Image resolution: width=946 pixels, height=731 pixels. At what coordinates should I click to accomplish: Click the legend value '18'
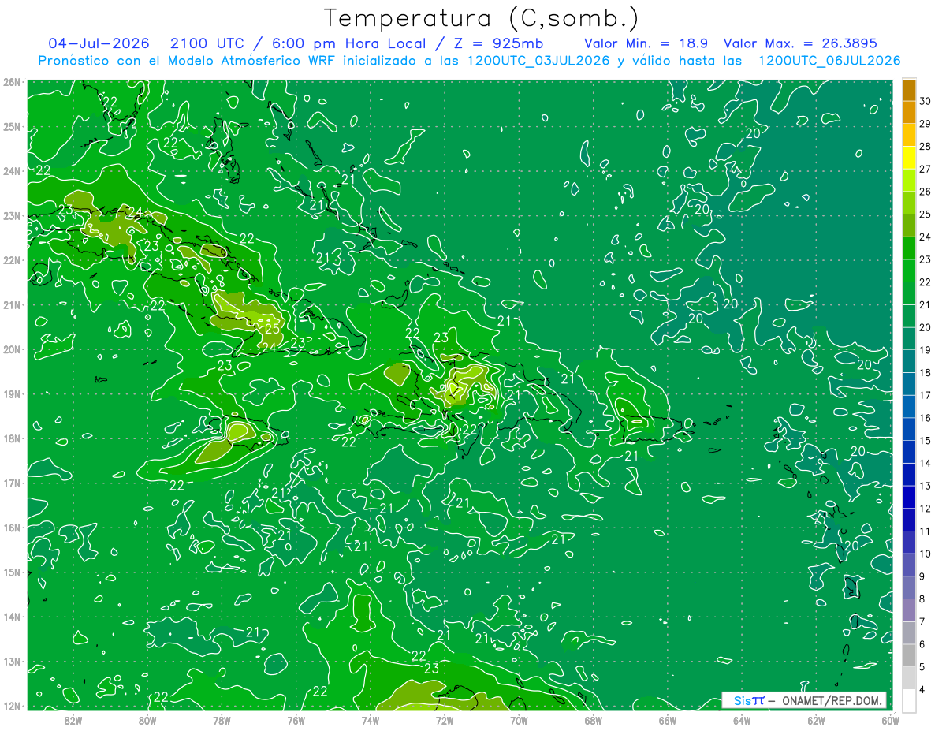click(925, 372)
